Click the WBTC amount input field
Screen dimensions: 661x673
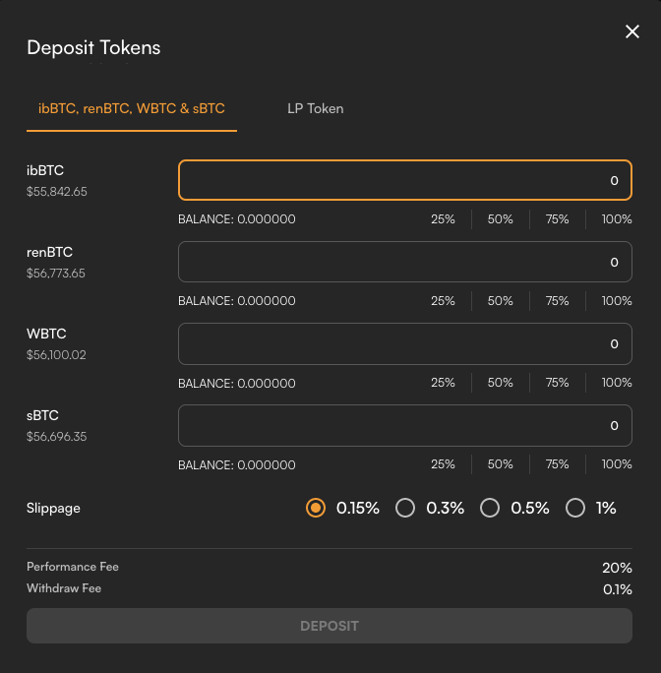pos(404,343)
